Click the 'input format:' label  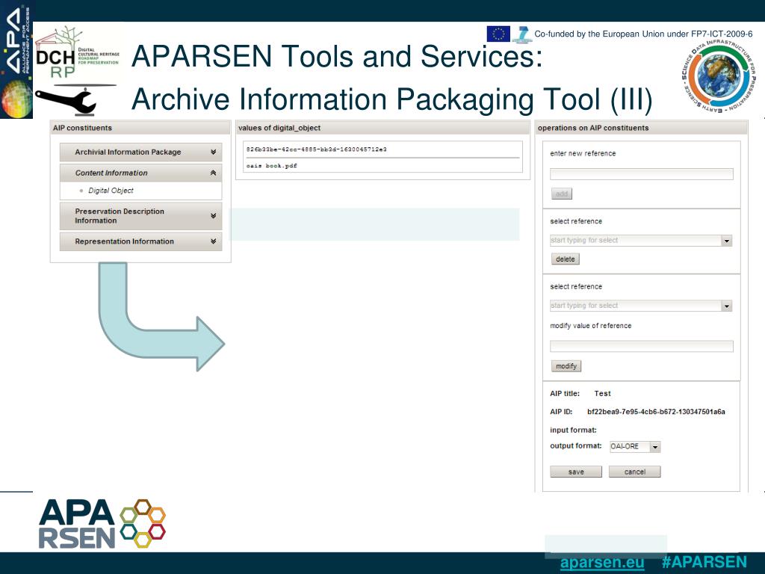click(x=573, y=430)
